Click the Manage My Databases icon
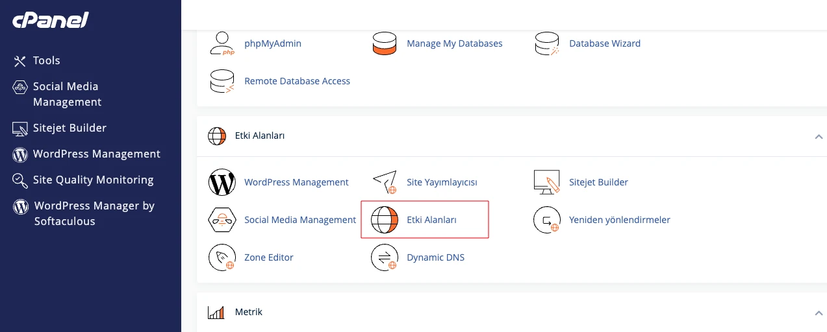Viewport: 827px width, 332px height. pyautogui.click(x=385, y=43)
